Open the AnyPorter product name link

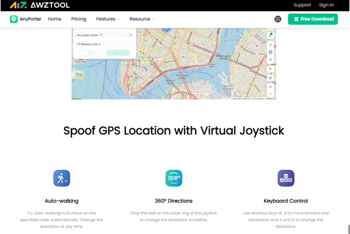(31, 19)
